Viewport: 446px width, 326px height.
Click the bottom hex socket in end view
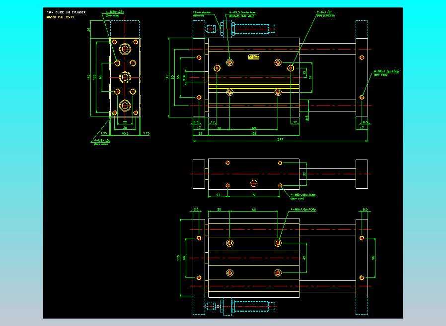click(124, 105)
